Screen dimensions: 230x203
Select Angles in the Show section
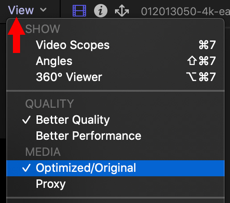(115, 61)
